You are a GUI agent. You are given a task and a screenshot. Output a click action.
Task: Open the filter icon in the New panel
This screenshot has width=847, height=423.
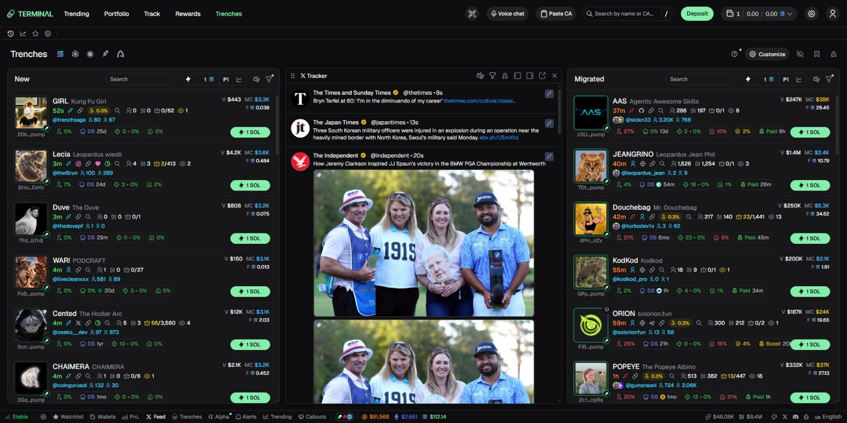click(269, 79)
